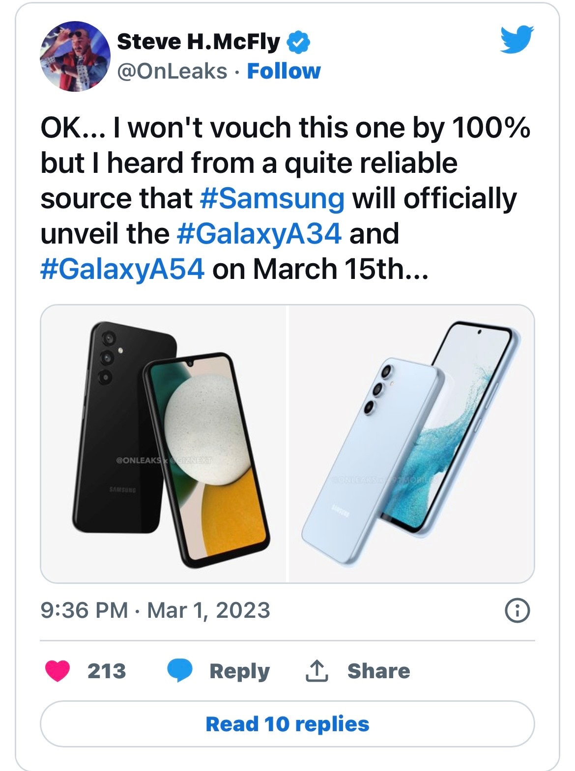Click the blue verified badge
This screenshot has height=771, width=575.
pos(298,43)
